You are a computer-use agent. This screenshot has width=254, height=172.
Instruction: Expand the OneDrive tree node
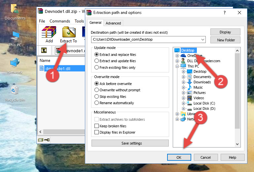177,56
